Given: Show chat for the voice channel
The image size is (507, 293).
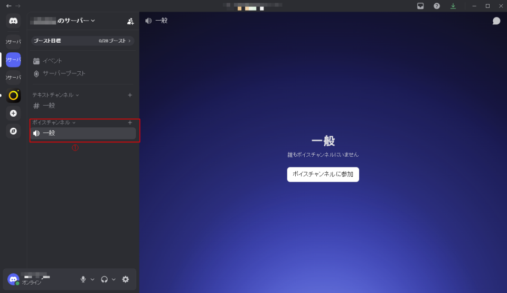Looking at the screenshot, I should (496, 21).
